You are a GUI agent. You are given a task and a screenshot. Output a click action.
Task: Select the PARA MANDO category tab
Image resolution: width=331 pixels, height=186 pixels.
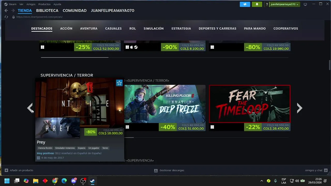(255, 28)
